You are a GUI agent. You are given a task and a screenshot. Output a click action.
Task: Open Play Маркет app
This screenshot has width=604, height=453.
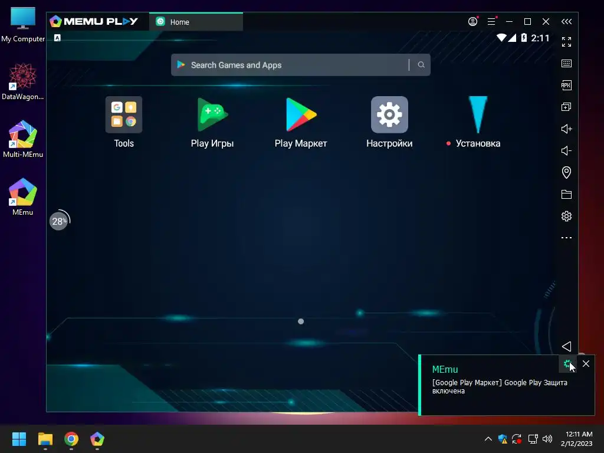(x=301, y=115)
